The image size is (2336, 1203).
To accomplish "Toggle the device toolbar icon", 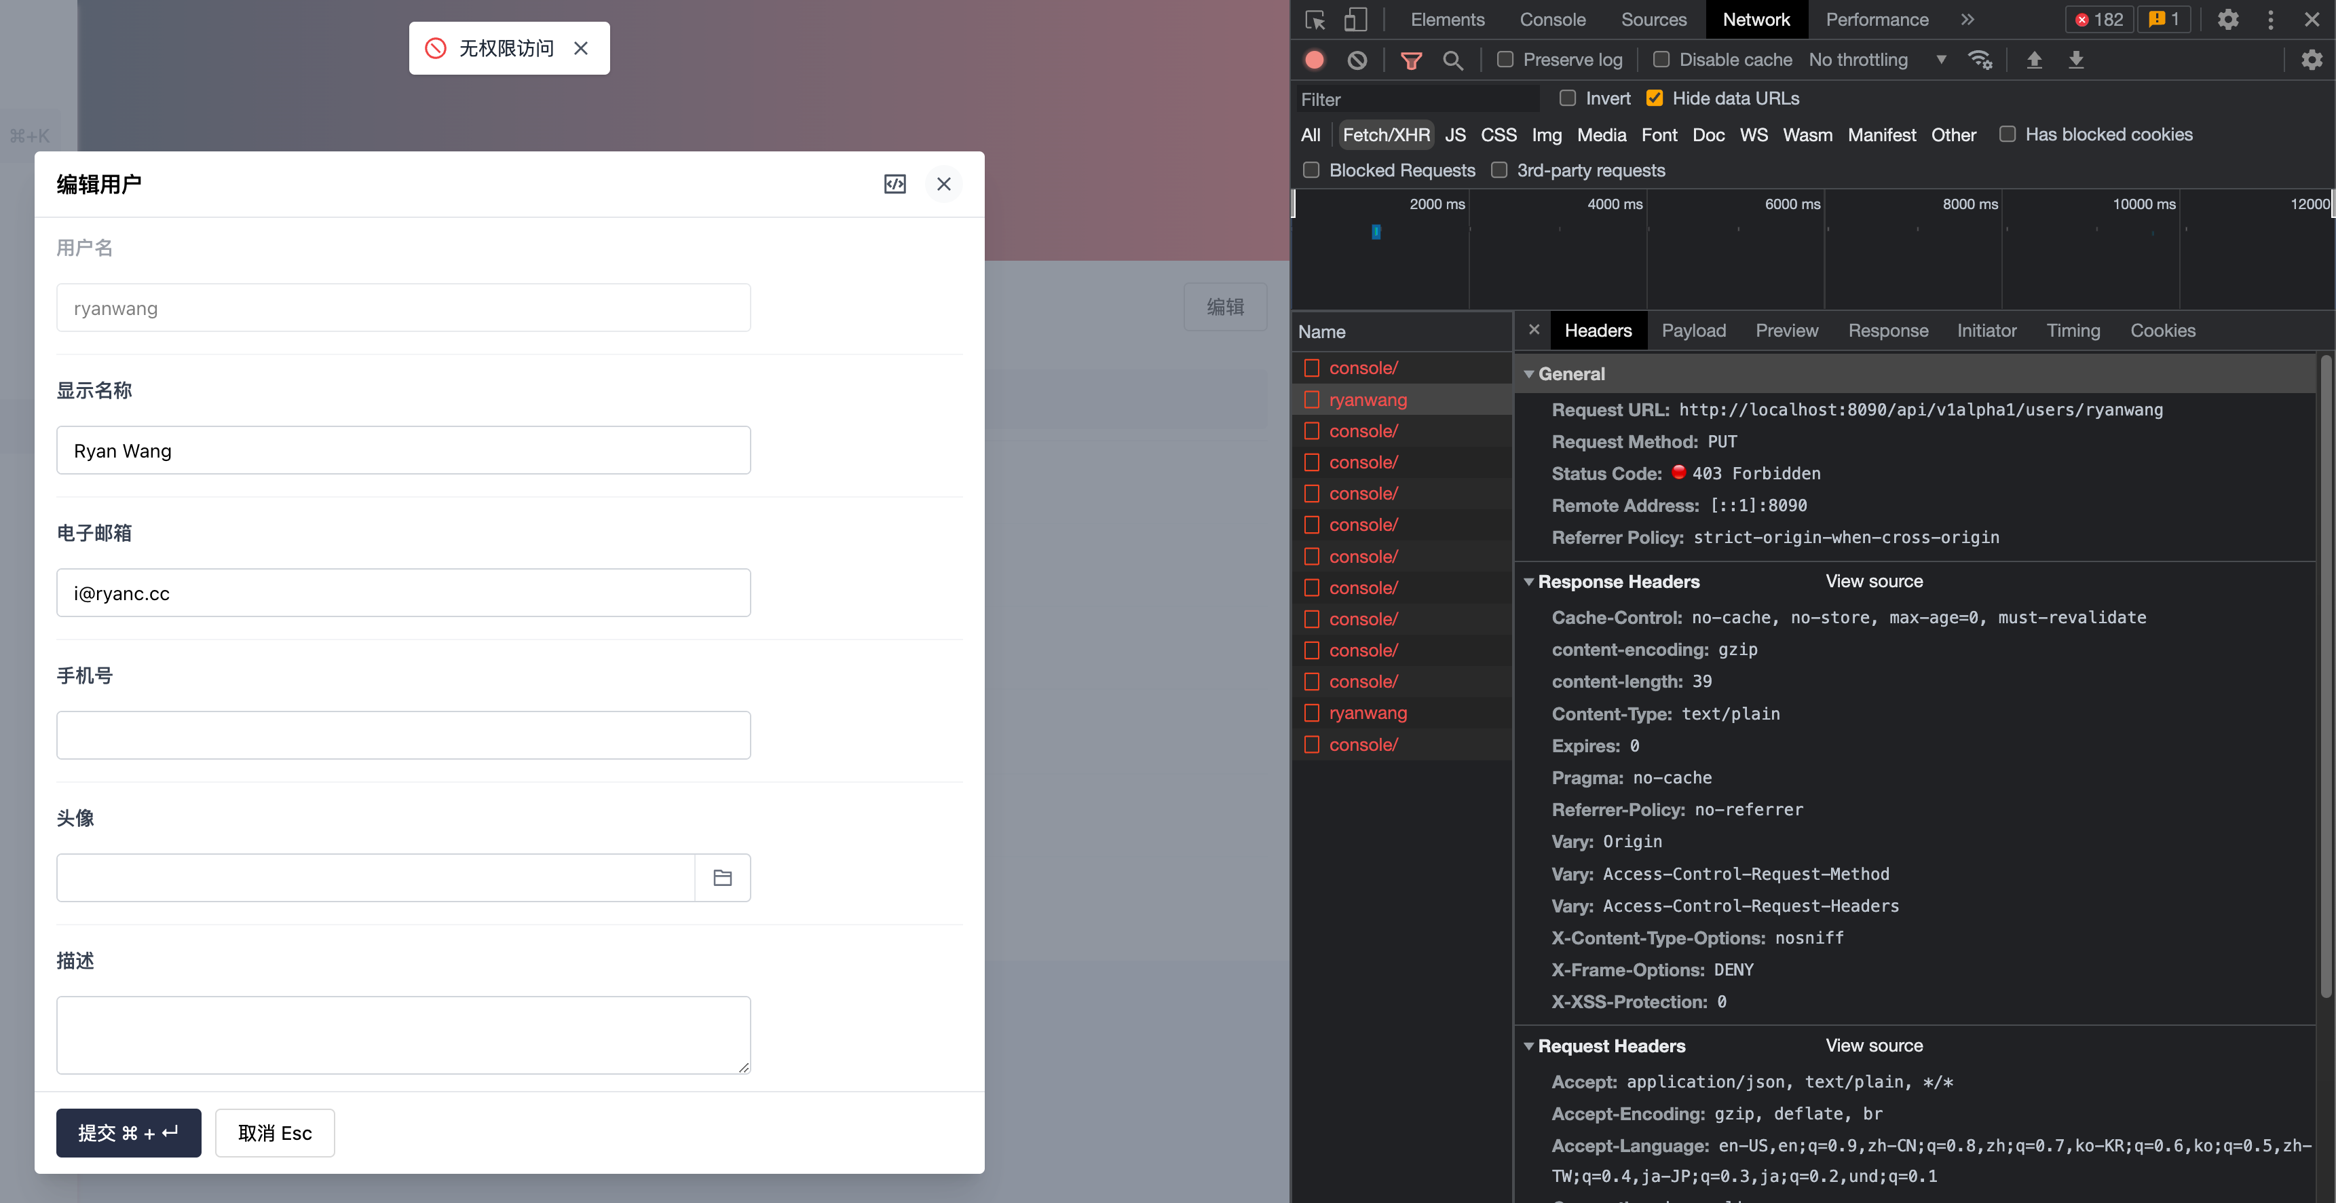I will tap(1355, 20).
